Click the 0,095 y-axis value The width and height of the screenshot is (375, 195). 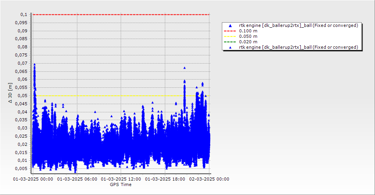click(x=21, y=23)
